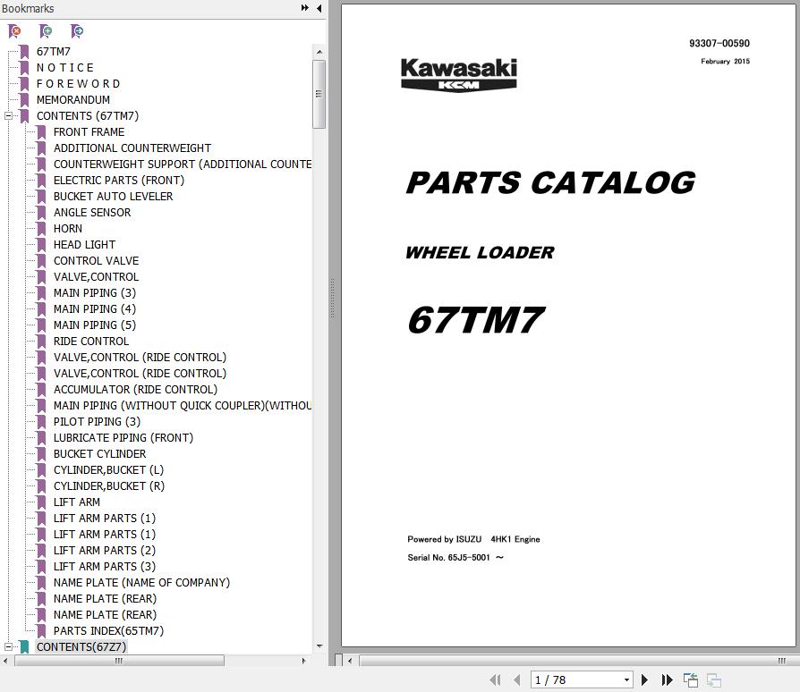The image size is (800, 692).
Task: Collapse the CONTENTS (67TM7) bookmark tree
Action: pyautogui.click(x=8, y=116)
